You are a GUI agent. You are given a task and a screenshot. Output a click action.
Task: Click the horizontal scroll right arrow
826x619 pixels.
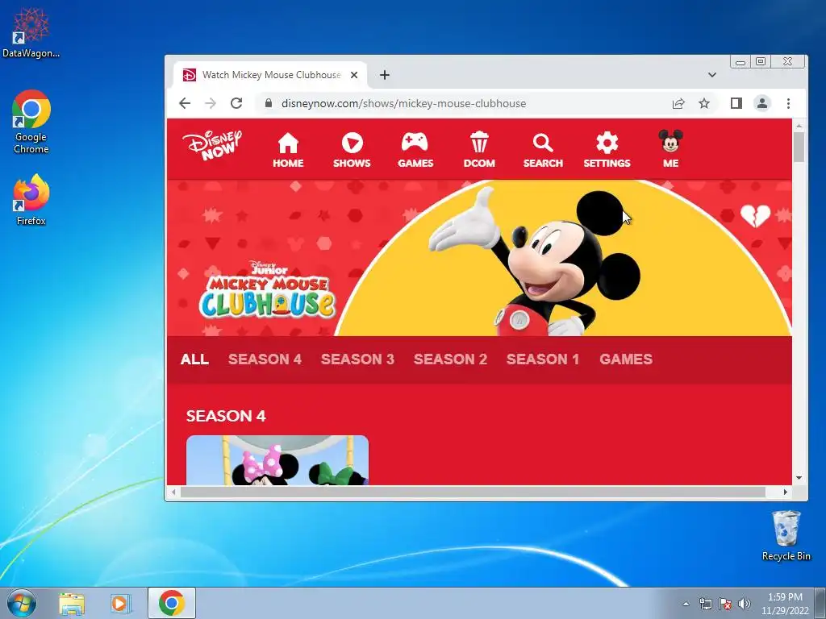pyautogui.click(x=786, y=492)
